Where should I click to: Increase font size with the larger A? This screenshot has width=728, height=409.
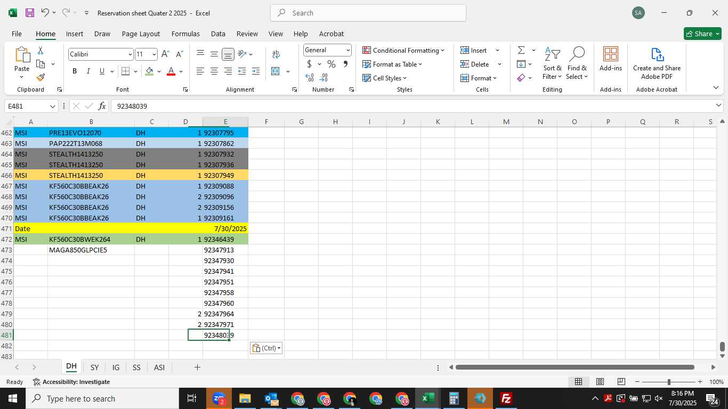(x=165, y=54)
